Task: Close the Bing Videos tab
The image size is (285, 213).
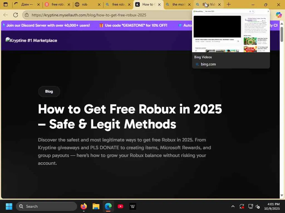Action: click(x=219, y=5)
